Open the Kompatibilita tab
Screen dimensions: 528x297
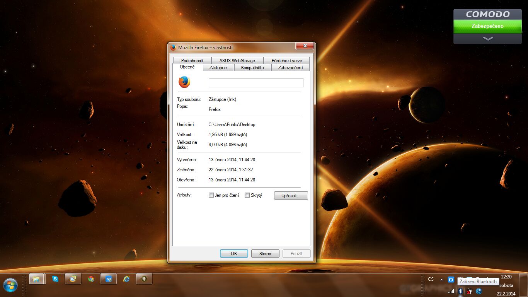coord(252,68)
